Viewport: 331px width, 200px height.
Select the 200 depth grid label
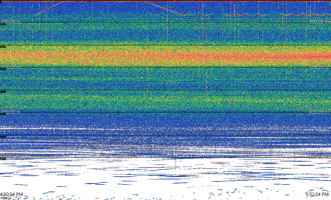[x=3, y=47]
